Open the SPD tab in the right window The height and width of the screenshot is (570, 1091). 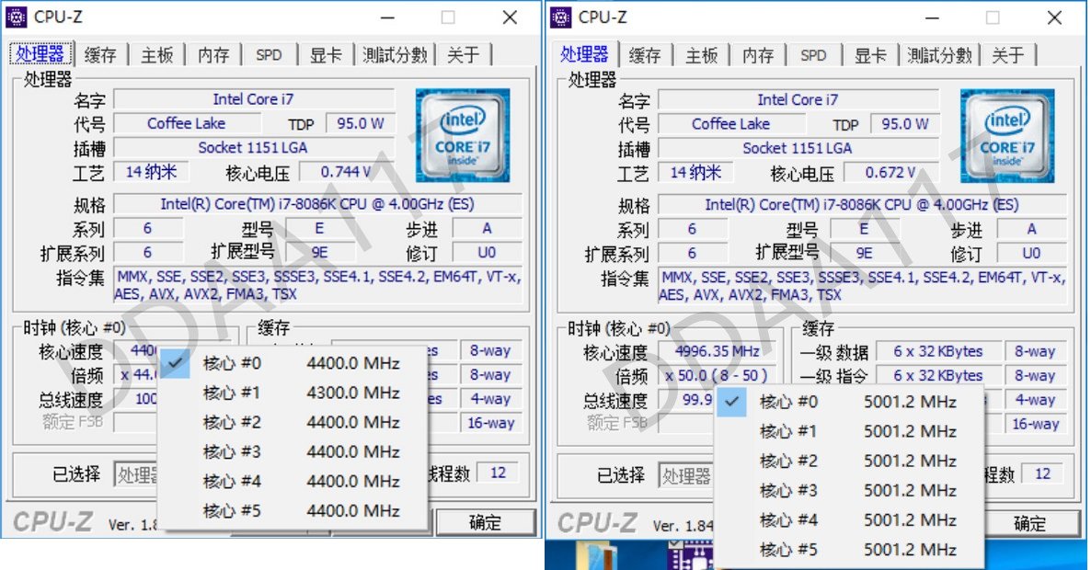point(813,55)
